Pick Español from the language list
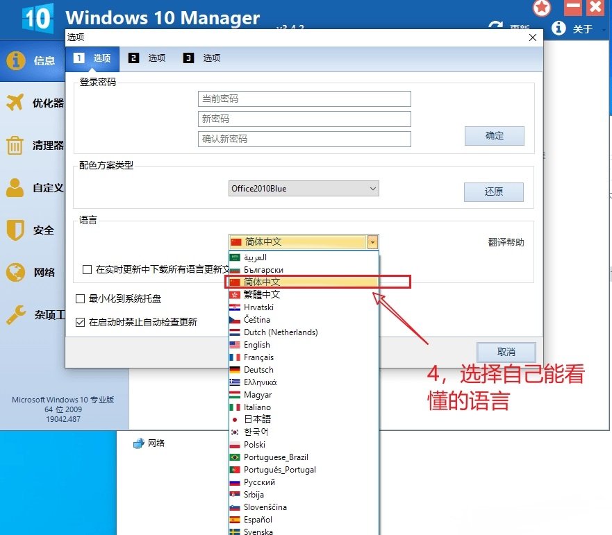The width and height of the screenshot is (612, 535). click(304, 520)
